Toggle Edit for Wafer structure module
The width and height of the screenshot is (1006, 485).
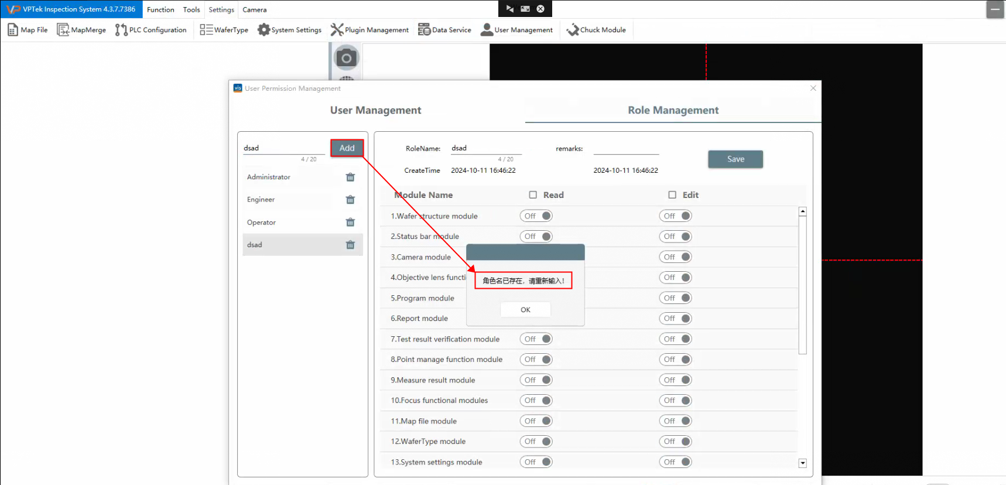click(x=676, y=216)
